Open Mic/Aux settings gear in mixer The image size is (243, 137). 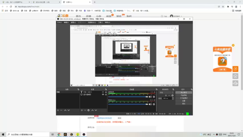(x=154, y=104)
